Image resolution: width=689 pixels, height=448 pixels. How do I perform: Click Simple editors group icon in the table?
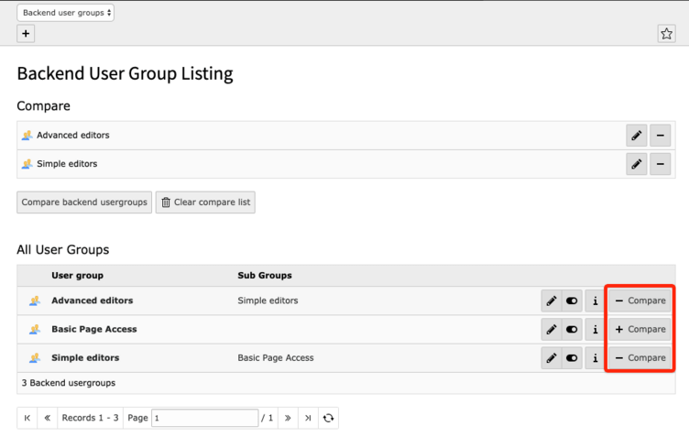click(x=35, y=358)
